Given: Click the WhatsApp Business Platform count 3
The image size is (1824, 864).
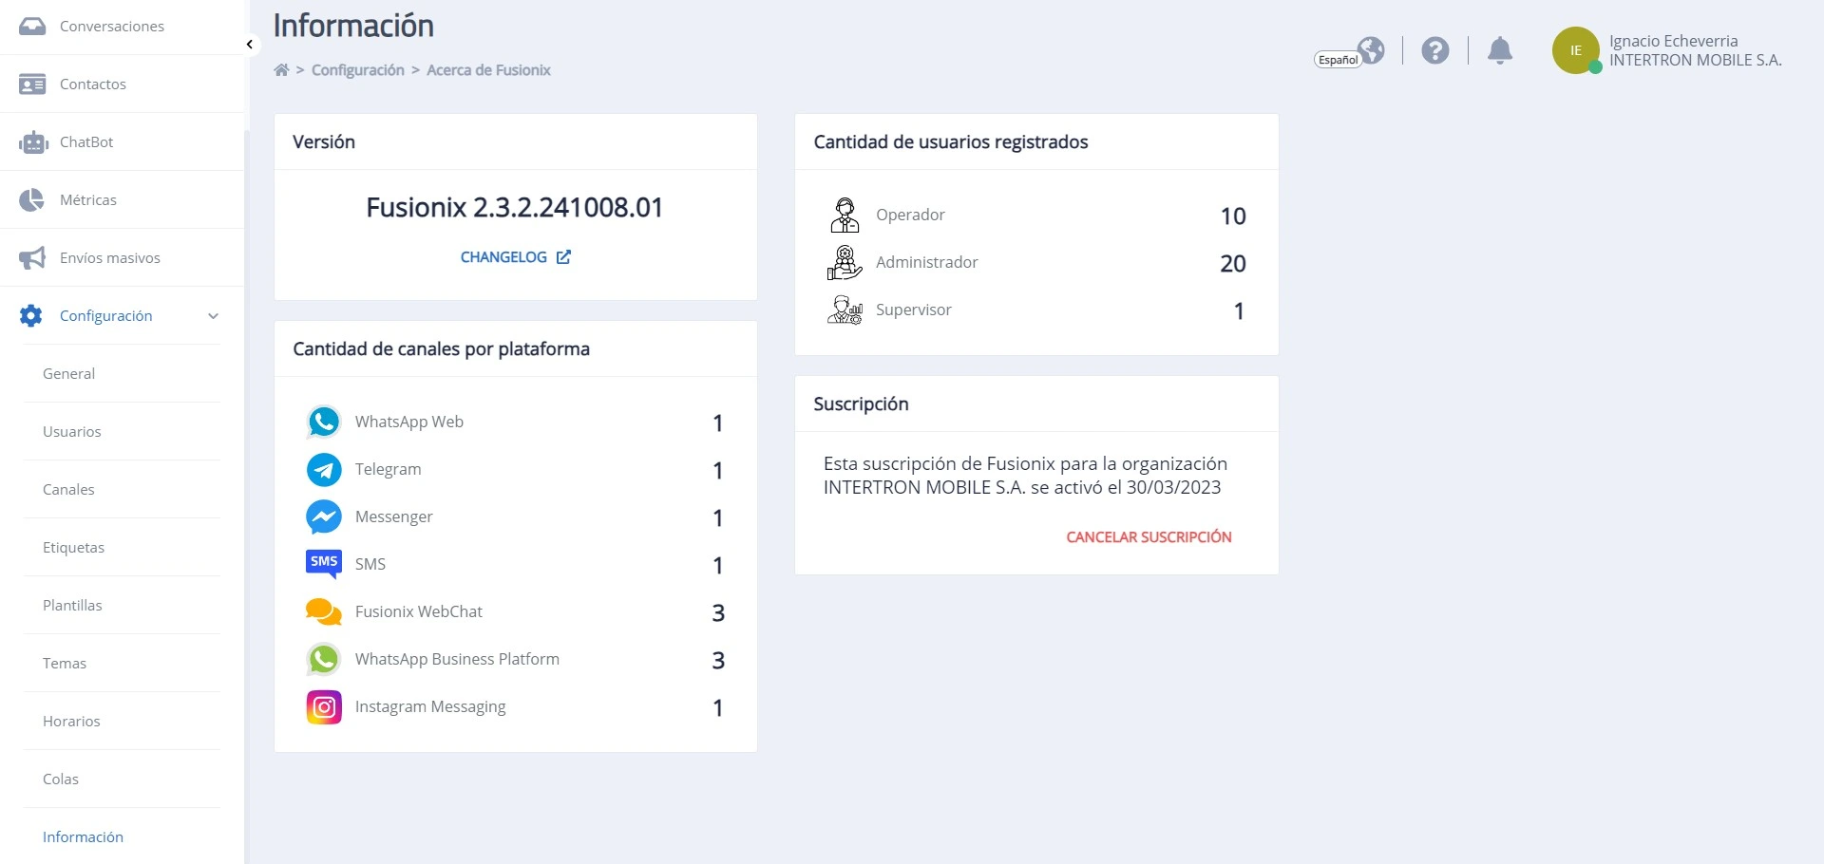Looking at the screenshot, I should (718, 661).
